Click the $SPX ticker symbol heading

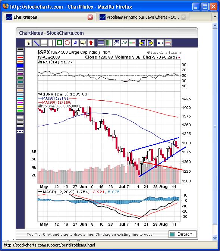pyautogui.click(x=44, y=52)
